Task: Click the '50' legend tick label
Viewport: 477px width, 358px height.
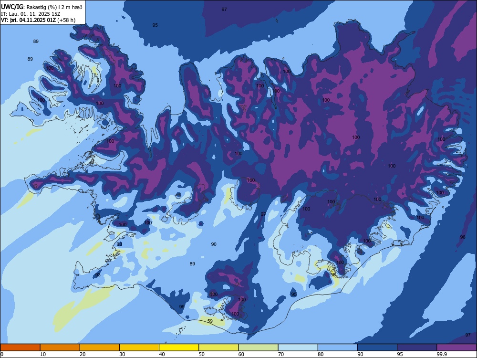Action: point(202,354)
